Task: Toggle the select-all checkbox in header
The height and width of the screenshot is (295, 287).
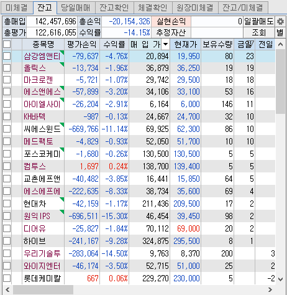Action: [7, 44]
